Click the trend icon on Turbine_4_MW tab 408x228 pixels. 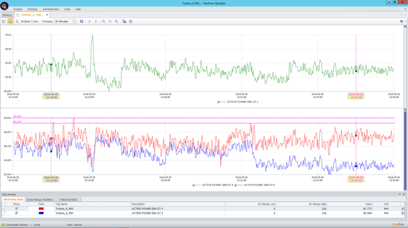tap(18, 15)
